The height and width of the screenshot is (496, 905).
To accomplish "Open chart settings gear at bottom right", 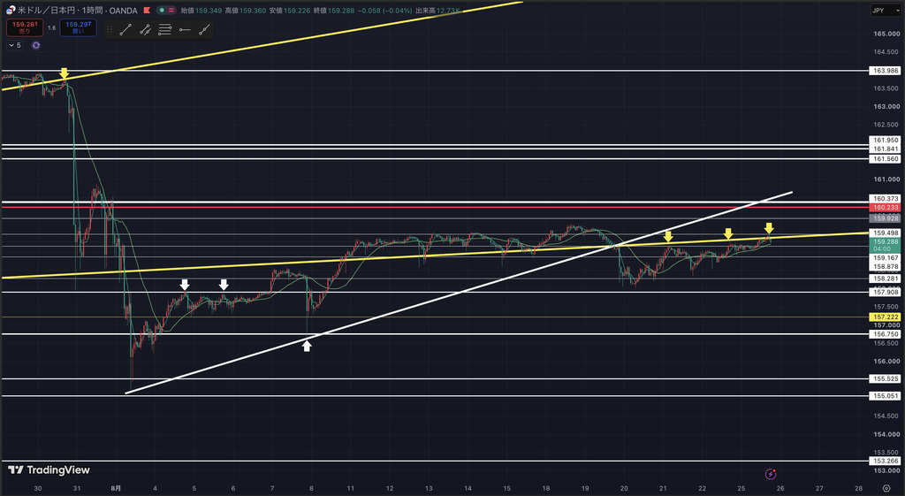I will [886, 489].
